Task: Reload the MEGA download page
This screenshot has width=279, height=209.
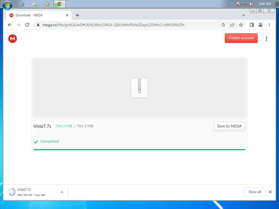Action: point(27,25)
